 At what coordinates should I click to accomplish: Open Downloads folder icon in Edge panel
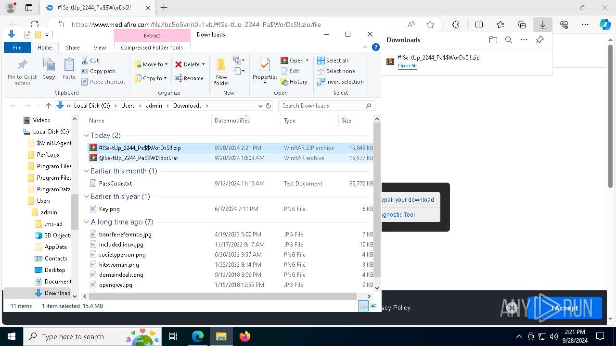(493, 40)
